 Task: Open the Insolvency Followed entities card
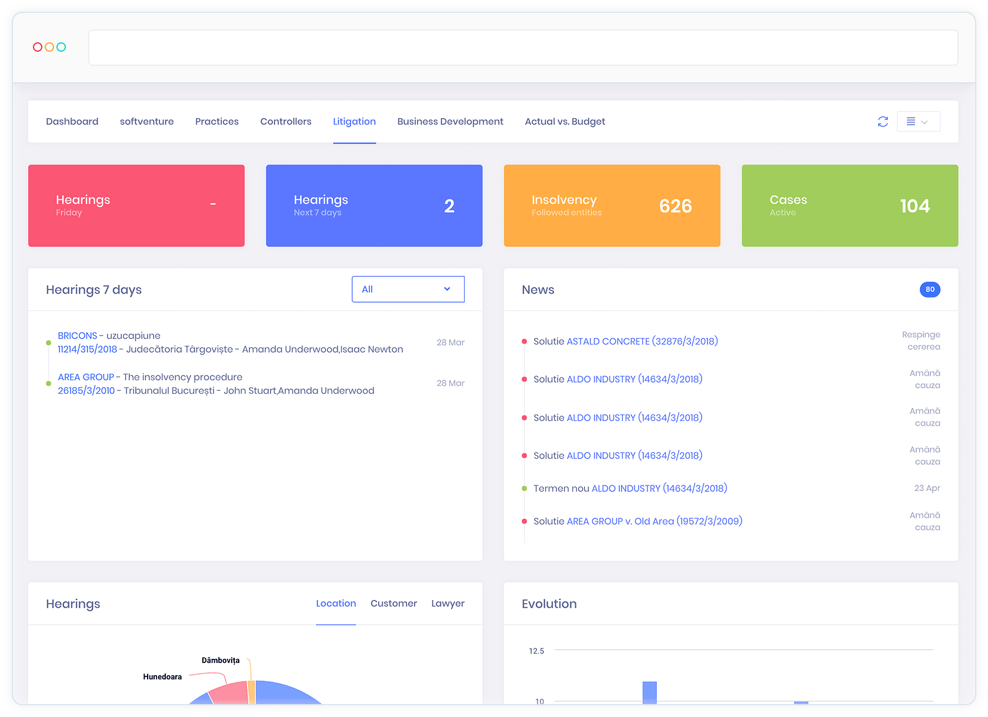coord(612,206)
